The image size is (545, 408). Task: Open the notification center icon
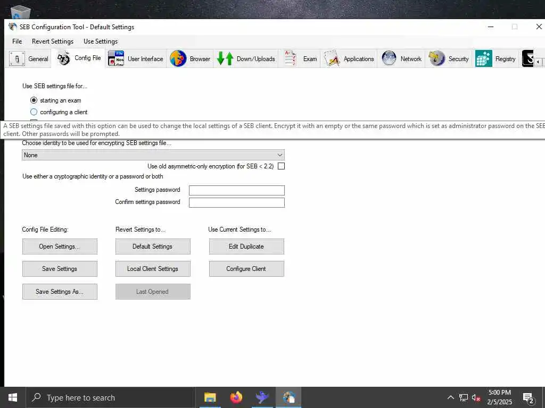click(528, 397)
